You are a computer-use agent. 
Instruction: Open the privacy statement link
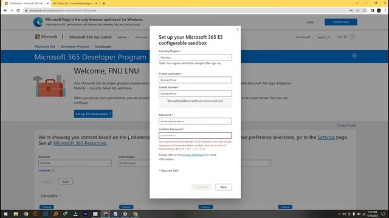[193, 155]
